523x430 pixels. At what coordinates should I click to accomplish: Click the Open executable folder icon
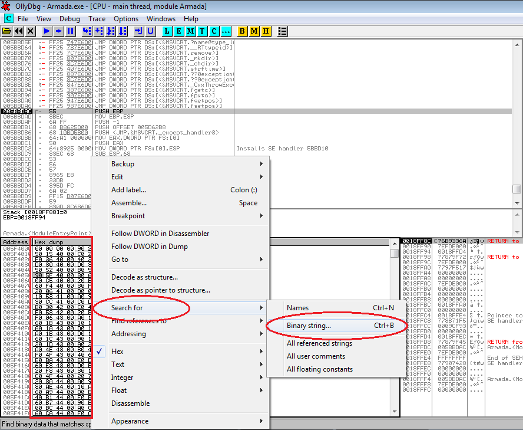coord(6,31)
